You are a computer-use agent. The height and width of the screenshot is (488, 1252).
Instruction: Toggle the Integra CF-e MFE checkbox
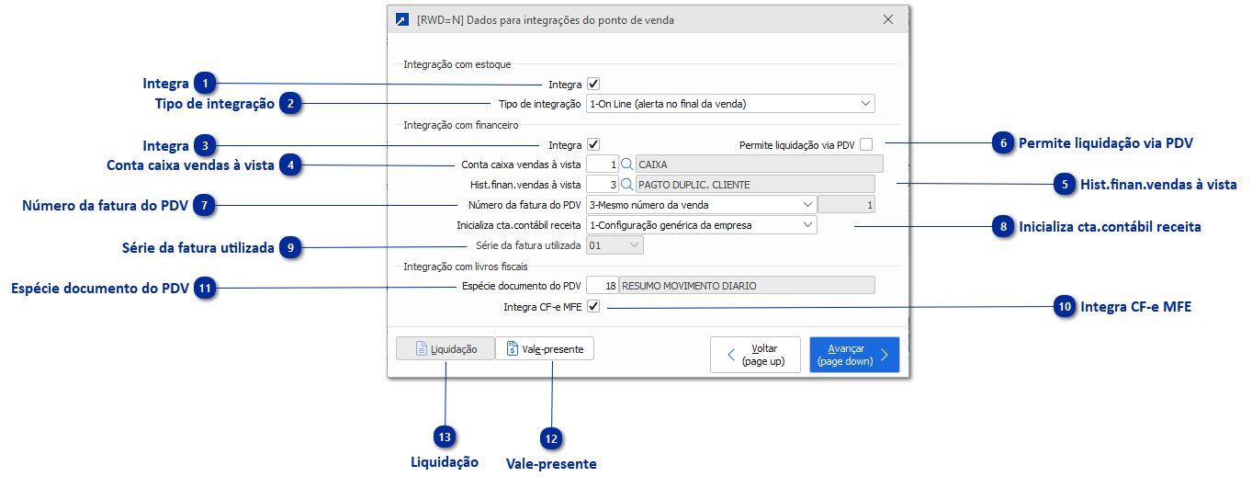coord(593,306)
